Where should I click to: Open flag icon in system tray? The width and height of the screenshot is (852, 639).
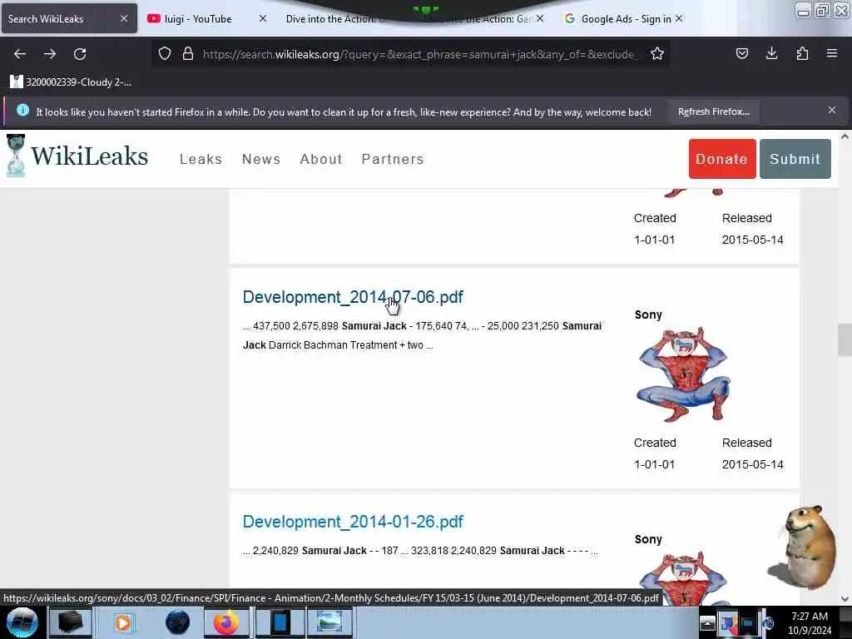point(727,623)
